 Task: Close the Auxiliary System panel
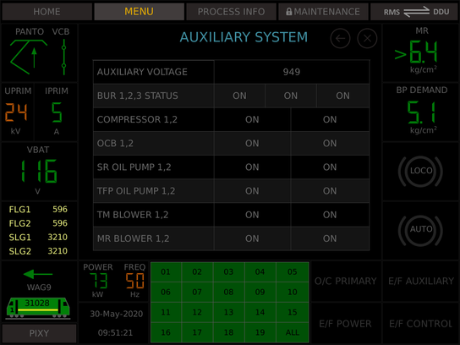pyautogui.click(x=367, y=38)
